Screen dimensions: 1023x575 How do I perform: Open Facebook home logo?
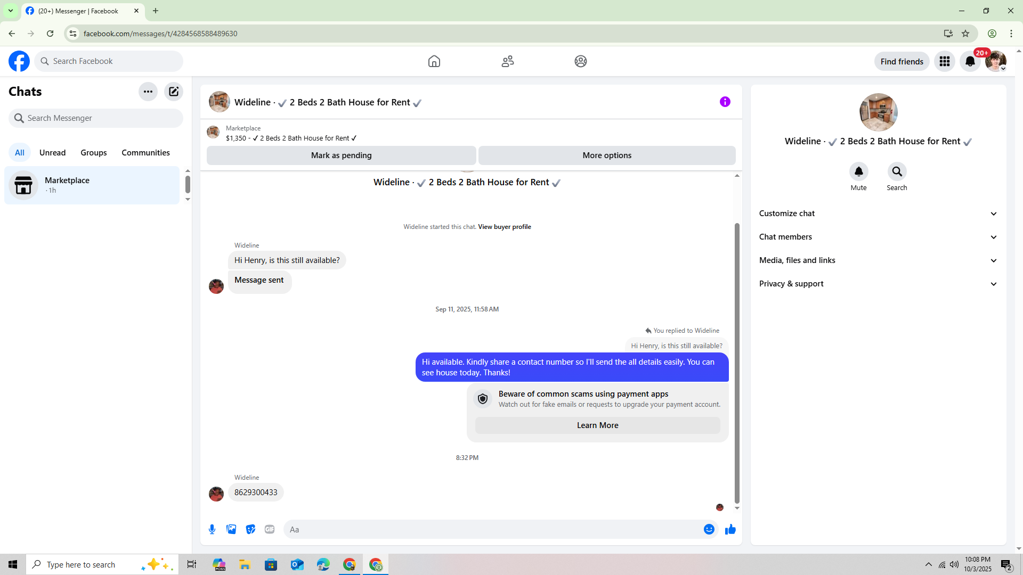click(x=19, y=61)
